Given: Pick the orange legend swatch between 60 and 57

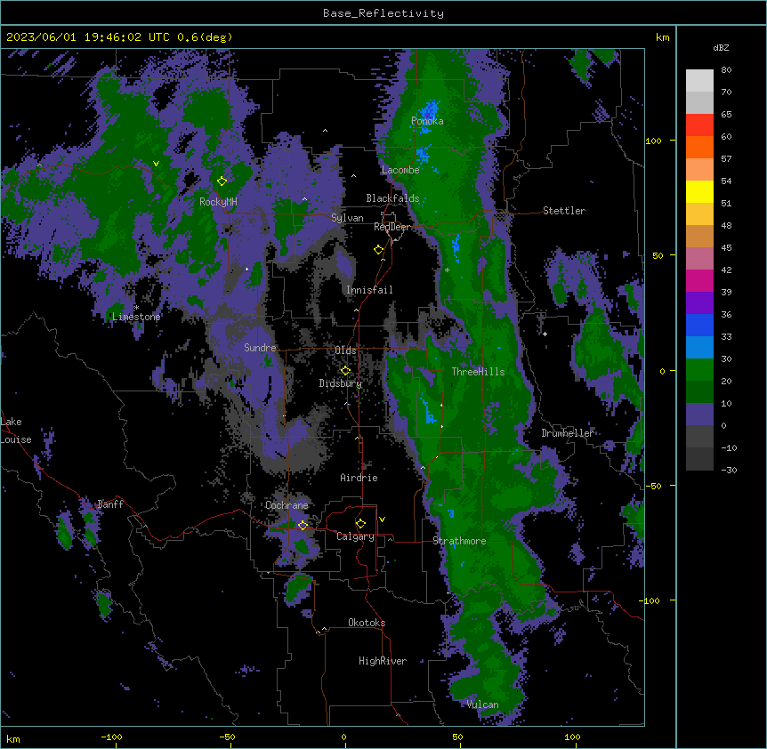Looking at the screenshot, I should [699, 147].
